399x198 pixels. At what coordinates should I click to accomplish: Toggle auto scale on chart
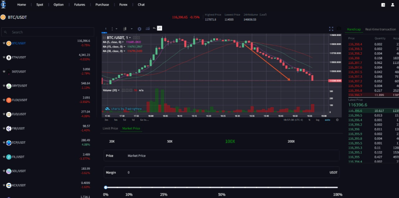click(x=327, y=120)
